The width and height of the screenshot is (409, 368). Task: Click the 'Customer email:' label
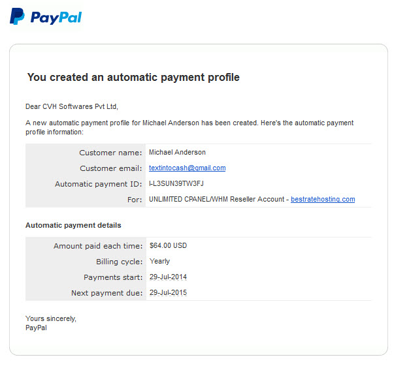tap(111, 168)
